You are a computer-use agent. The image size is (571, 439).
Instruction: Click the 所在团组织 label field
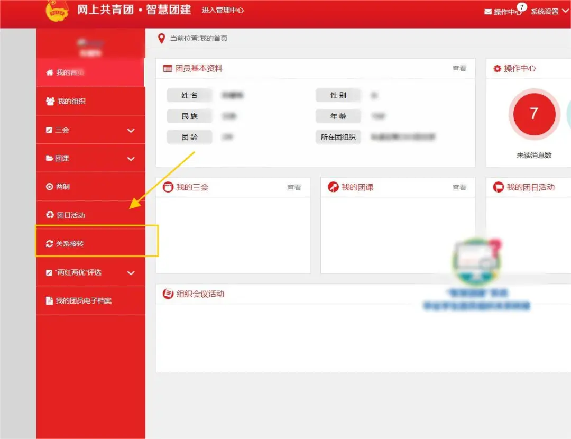click(x=338, y=137)
